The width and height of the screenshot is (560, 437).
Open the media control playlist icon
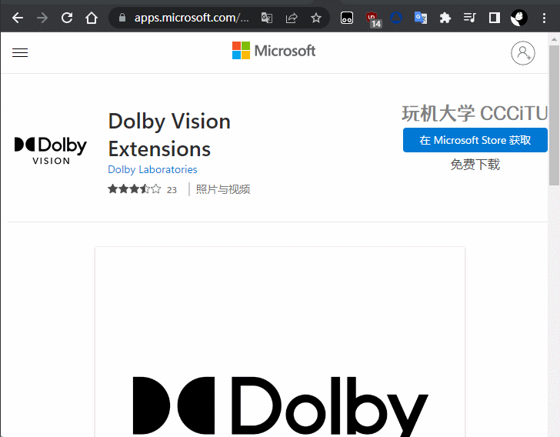[x=470, y=18]
